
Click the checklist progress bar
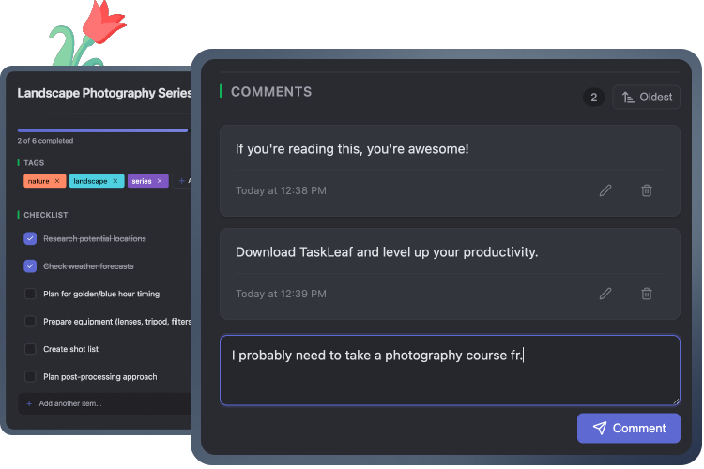(102, 130)
